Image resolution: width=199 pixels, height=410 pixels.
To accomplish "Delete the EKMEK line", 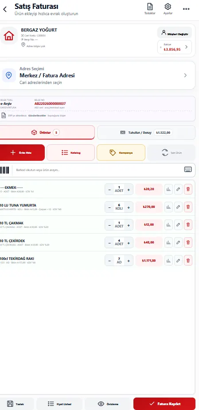I will pos(188,189).
